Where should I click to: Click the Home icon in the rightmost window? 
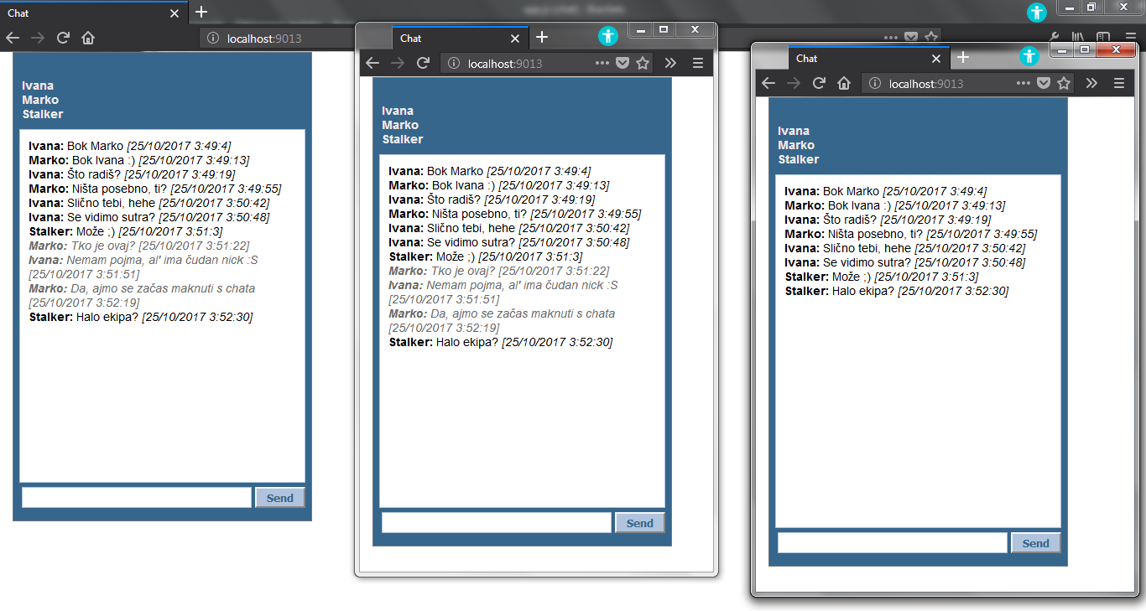pyautogui.click(x=843, y=83)
